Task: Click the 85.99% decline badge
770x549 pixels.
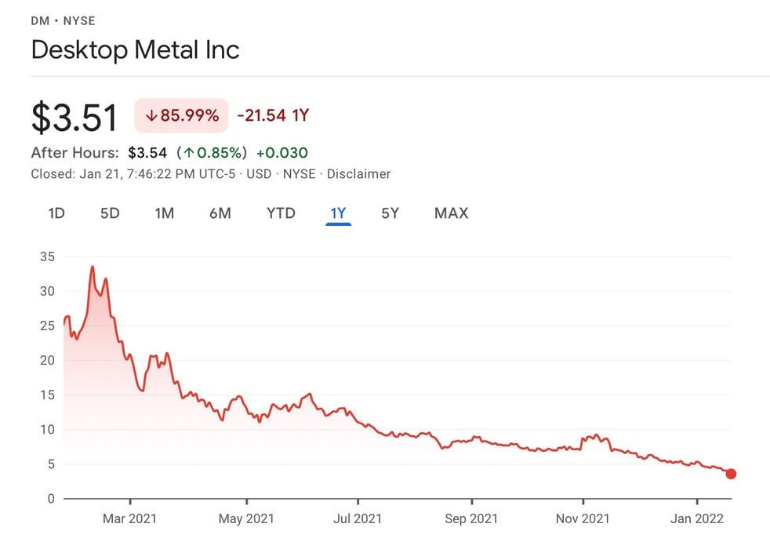Action: [x=181, y=116]
